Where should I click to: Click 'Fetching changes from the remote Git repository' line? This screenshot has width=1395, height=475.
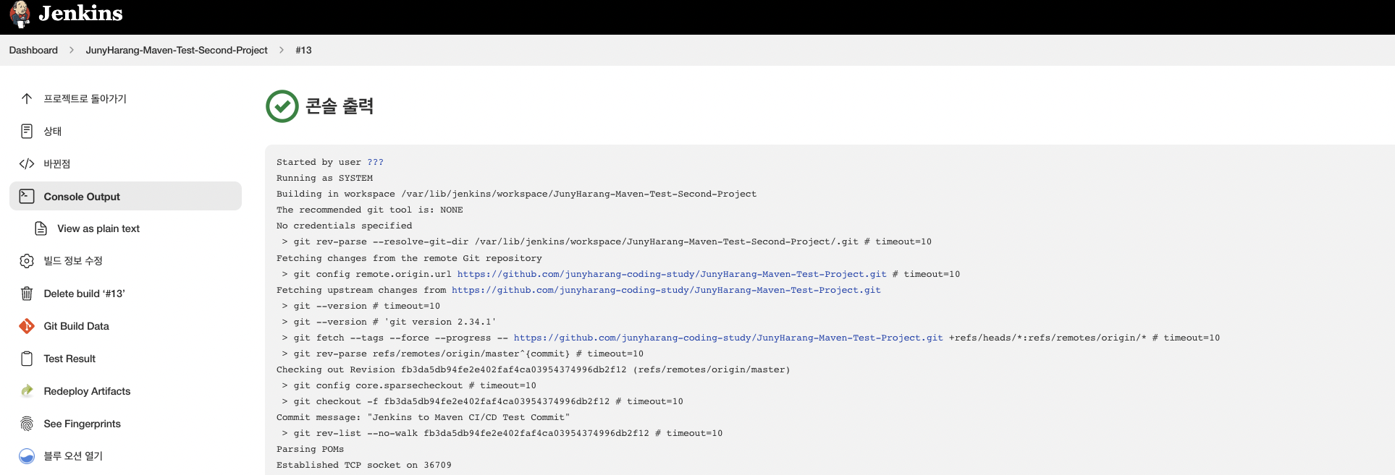click(x=409, y=258)
